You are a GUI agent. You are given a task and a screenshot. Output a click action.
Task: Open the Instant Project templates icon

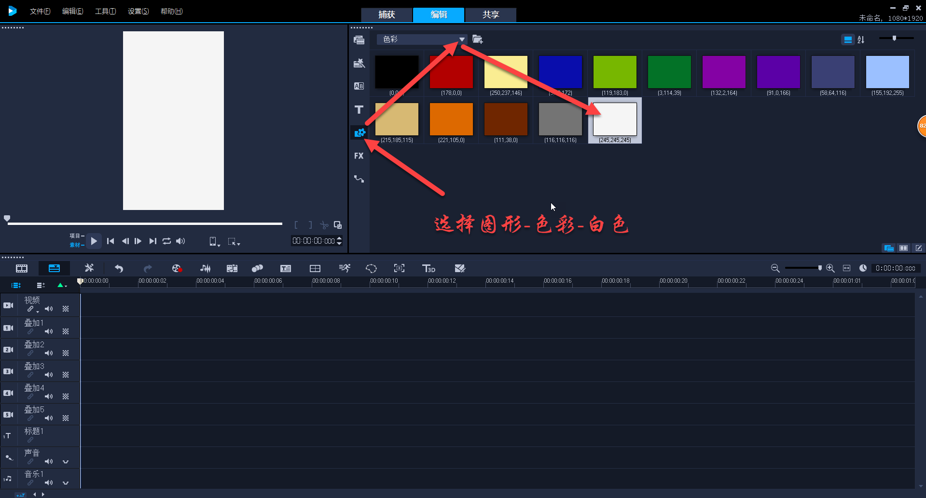(359, 63)
